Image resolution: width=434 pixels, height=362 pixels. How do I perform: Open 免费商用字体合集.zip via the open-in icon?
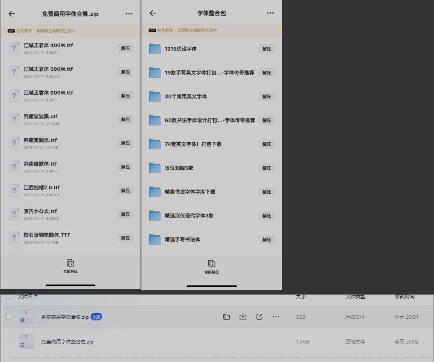pyautogui.click(x=259, y=317)
